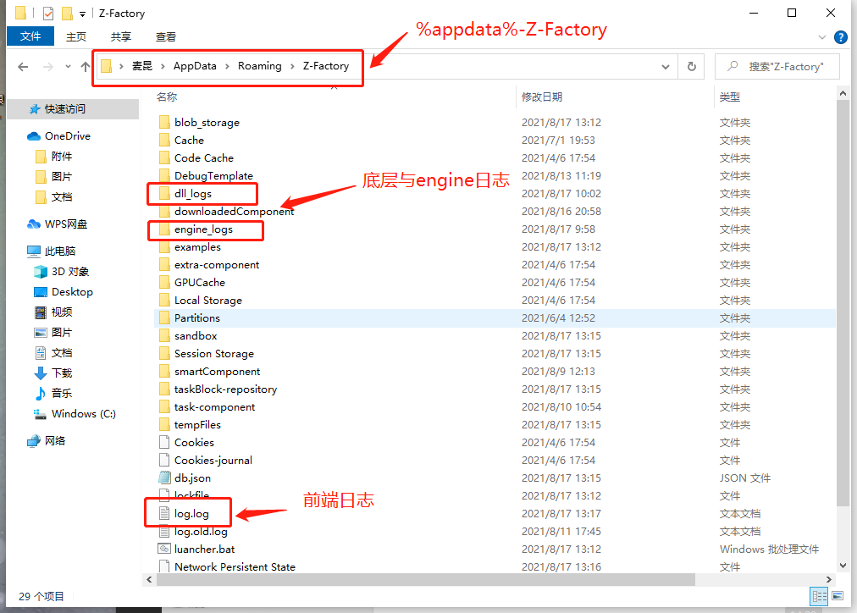Open the 文件 menu tab
This screenshot has height=613, width=857.
pos(30,36)
